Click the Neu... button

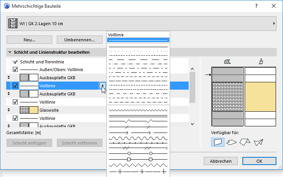29,40
